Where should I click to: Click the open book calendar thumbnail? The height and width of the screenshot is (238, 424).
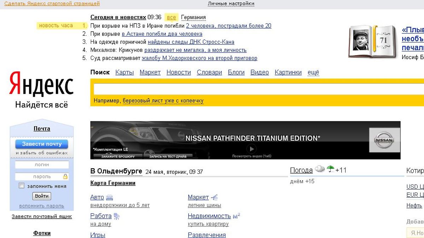point(373,41)
